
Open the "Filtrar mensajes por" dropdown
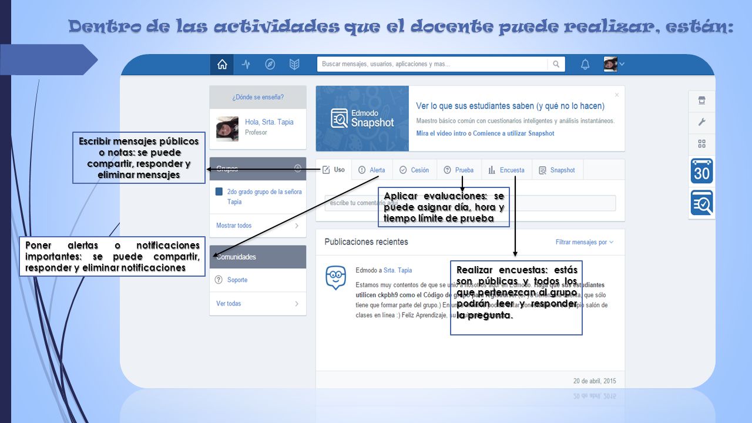tap(585, 242)
